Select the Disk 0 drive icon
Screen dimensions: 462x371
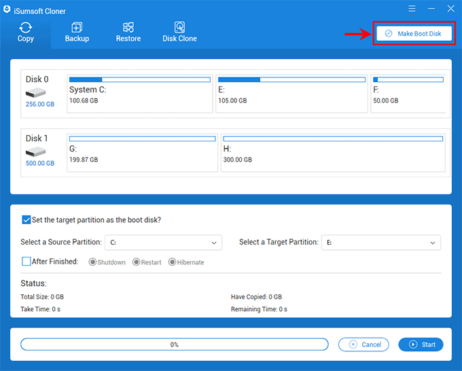pos(35,93)
